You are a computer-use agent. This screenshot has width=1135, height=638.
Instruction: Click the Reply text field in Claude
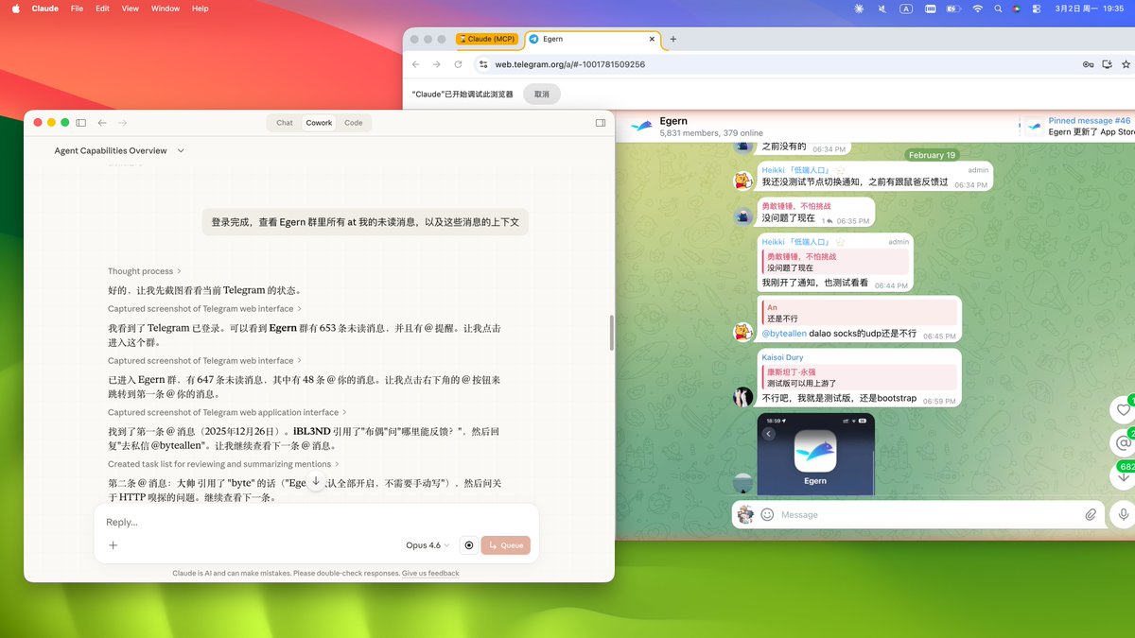click(x=316, y=522)
